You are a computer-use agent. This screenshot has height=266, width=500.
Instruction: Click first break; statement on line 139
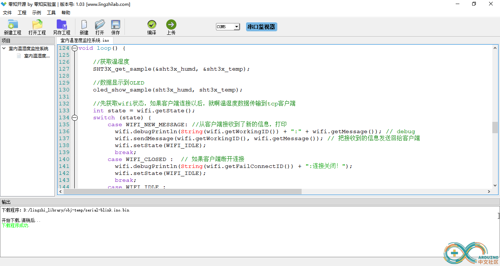click(x=126, y=153)
